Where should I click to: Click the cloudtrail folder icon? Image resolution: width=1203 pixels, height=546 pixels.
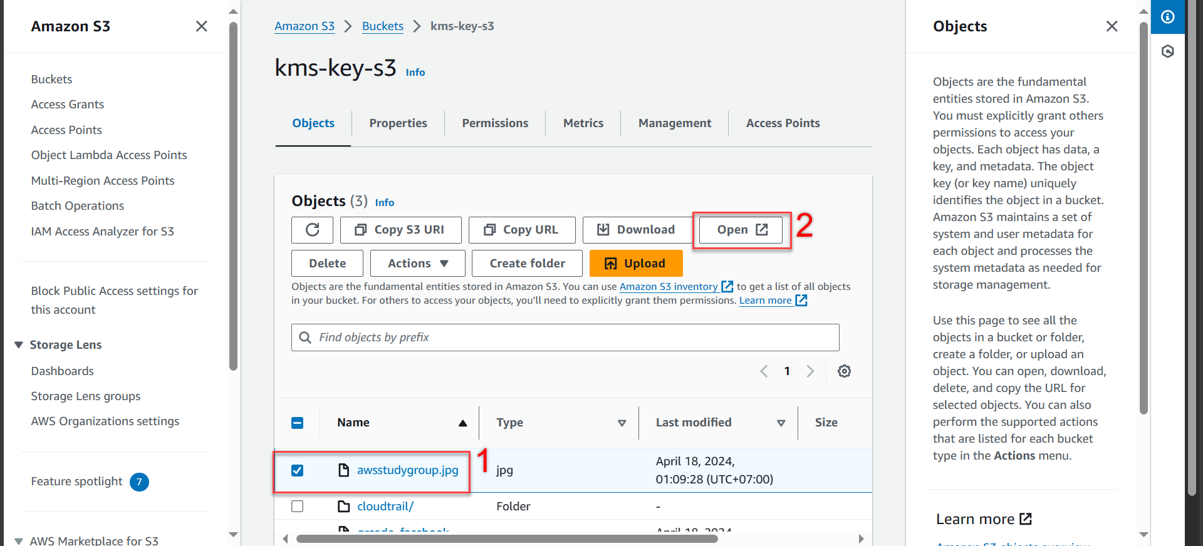tap(343, 506)
